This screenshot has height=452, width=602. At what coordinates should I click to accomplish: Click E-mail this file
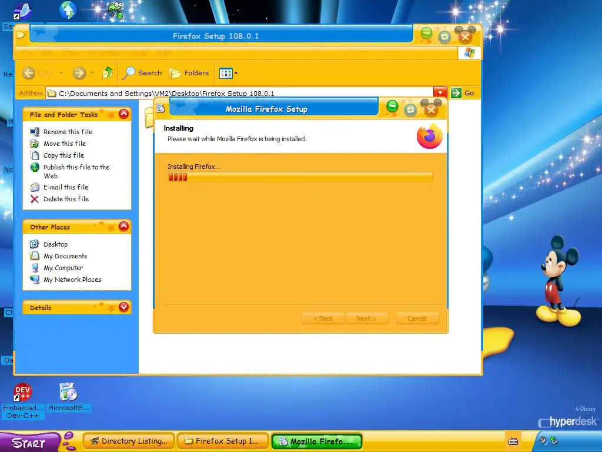pos(66,187)
